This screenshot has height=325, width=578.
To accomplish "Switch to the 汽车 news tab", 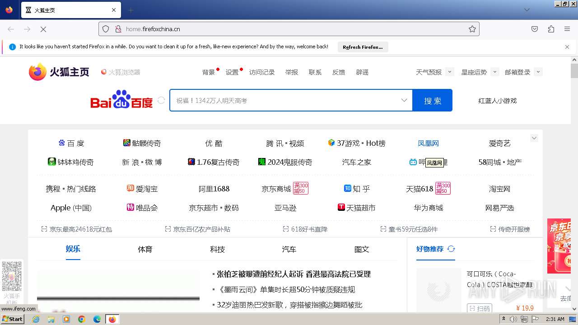I will coord(289,249).
